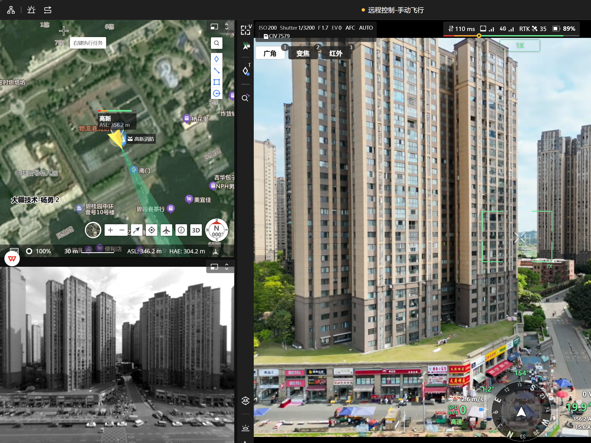Expand the infrared video panel chevron
The height and width of the screenshot is (443, 591).
tap(227, 267)
